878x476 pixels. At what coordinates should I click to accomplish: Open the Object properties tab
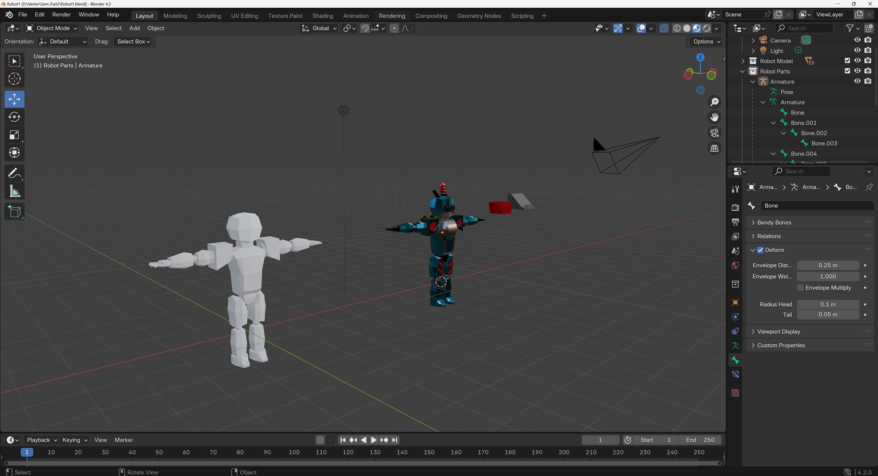[735, 302]
